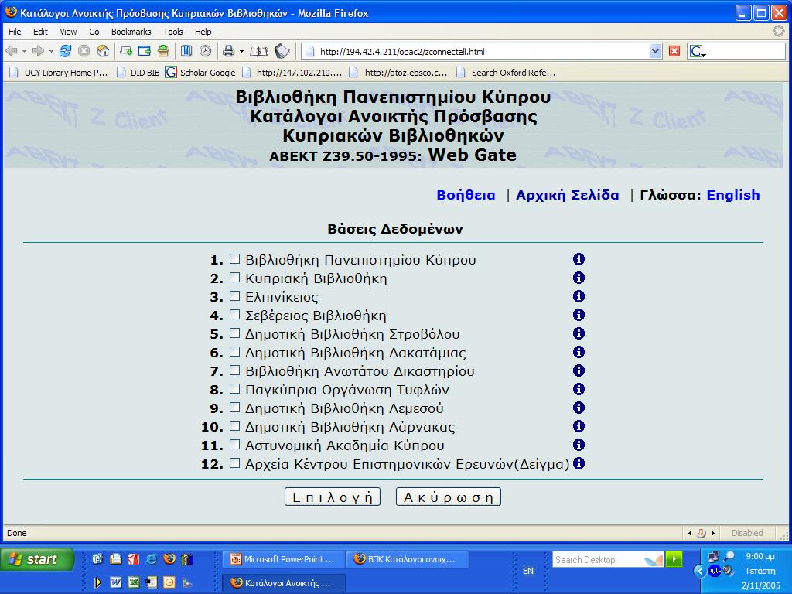
Task: Open info icon for Δημοτική Βιβλιοθήκη Λεμεσού
Action: tap(579, 408)
